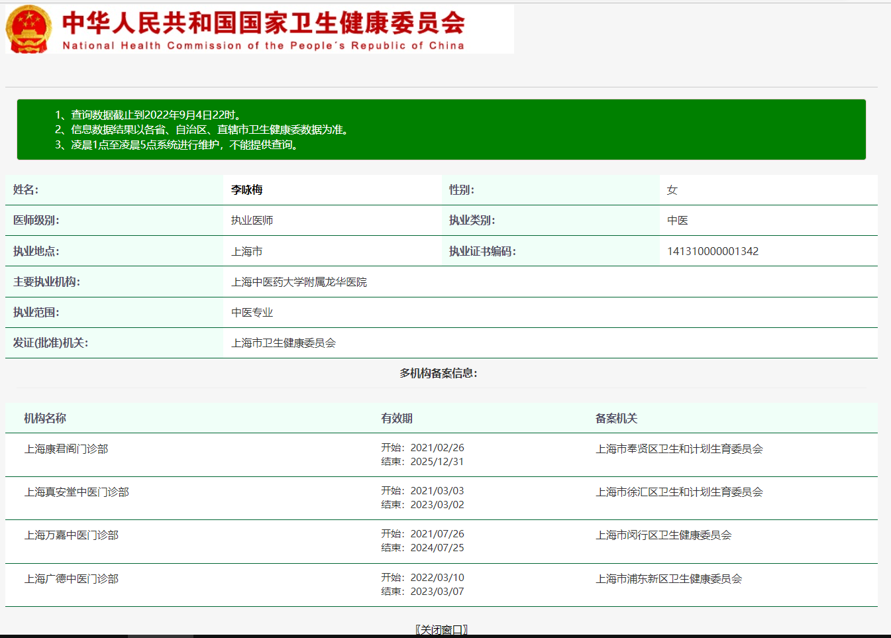This screenshot has width=891, height=638.
Task: Click end date 2025/12/31
Action: pos(437,462)
